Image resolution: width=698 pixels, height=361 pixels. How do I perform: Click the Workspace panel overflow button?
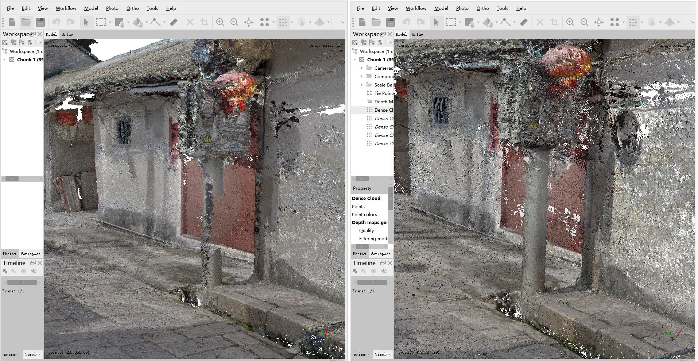[40, 42]
